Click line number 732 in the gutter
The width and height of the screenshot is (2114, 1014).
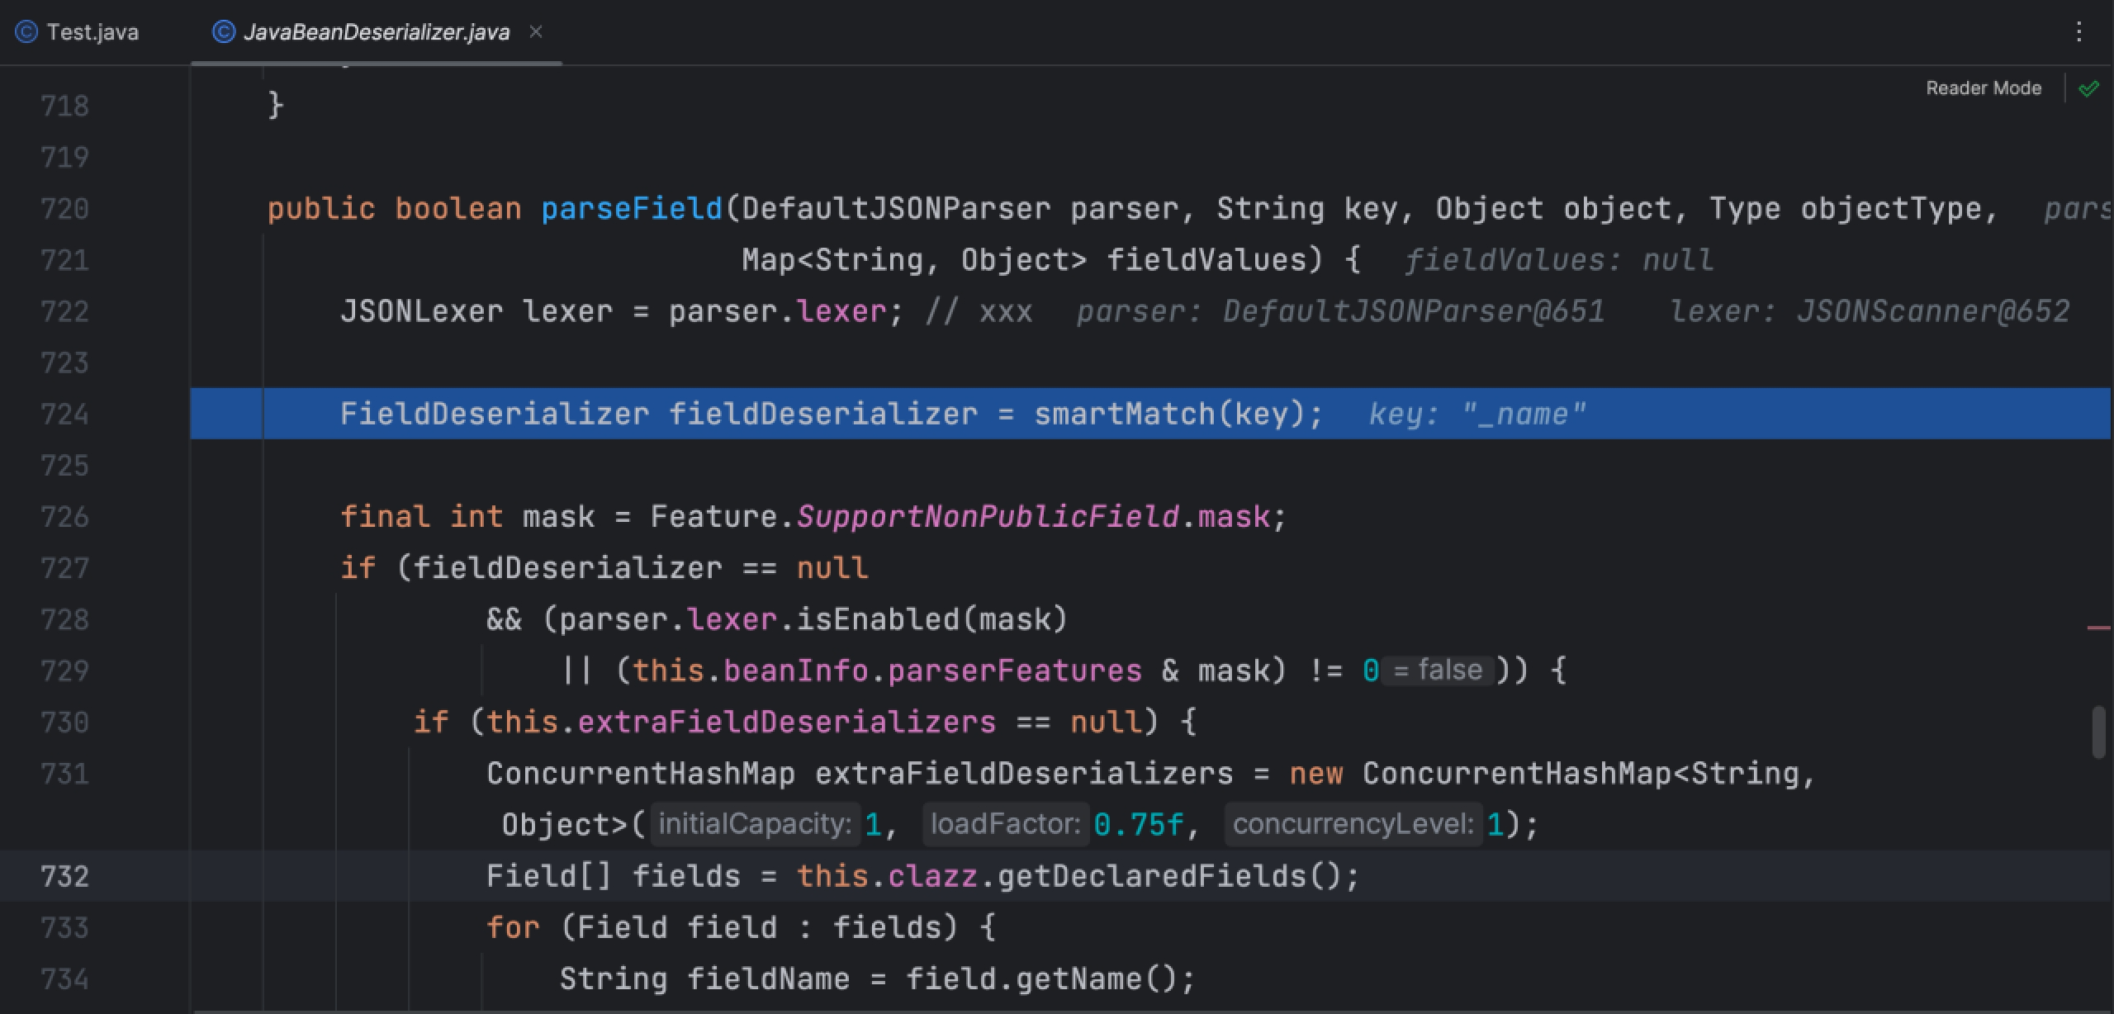(x=64, y=876)
